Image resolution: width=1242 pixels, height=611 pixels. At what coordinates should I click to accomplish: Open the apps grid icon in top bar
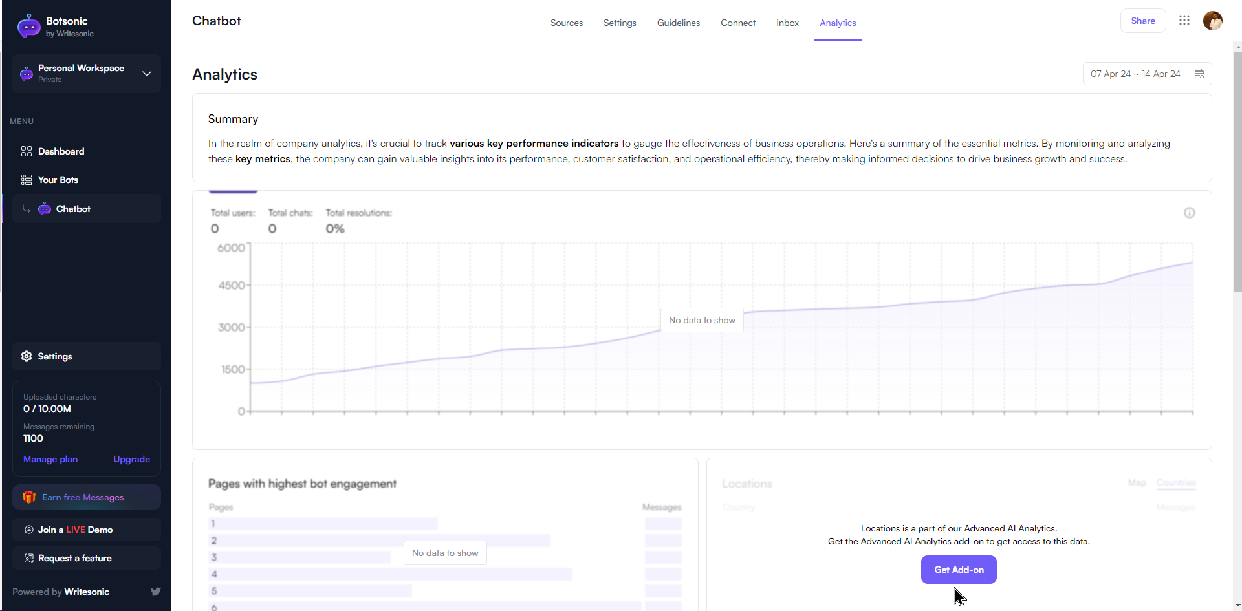[1184, 20]
